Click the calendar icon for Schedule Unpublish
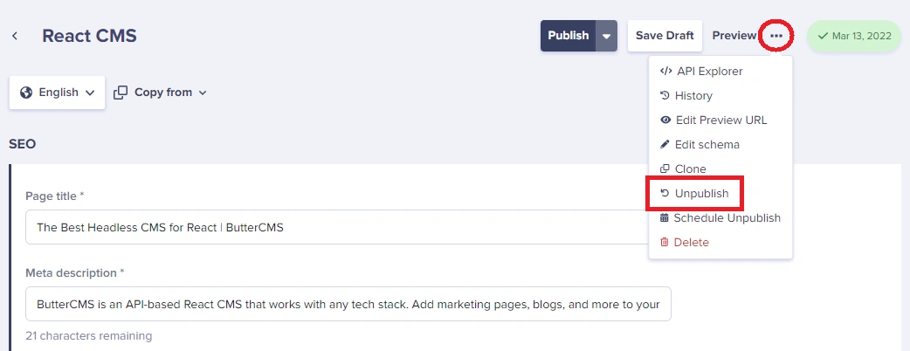The image size is (910, 351). click(x=665, y=217)
